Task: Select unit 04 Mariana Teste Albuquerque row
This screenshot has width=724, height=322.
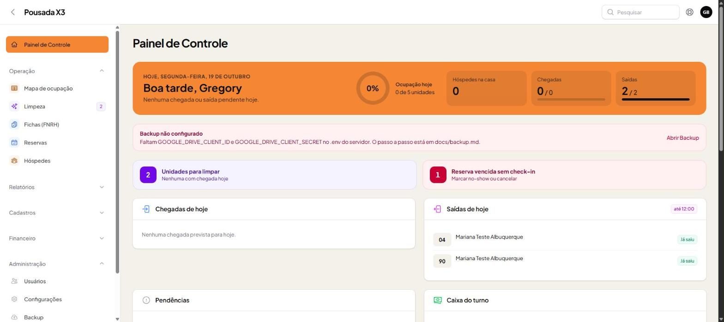Action: pos(565,239)
